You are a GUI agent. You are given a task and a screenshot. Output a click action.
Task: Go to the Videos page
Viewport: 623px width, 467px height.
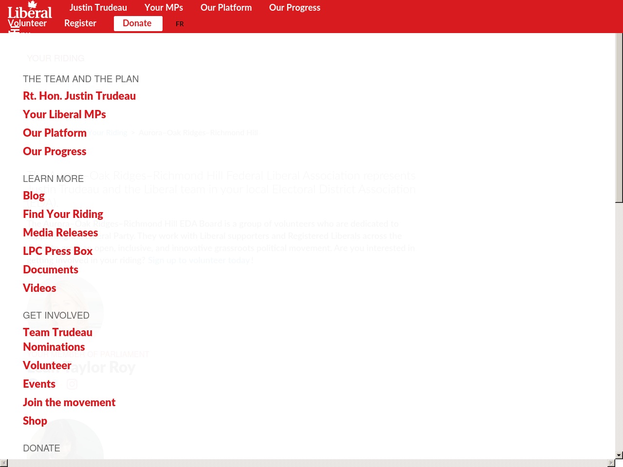(39, 288)
